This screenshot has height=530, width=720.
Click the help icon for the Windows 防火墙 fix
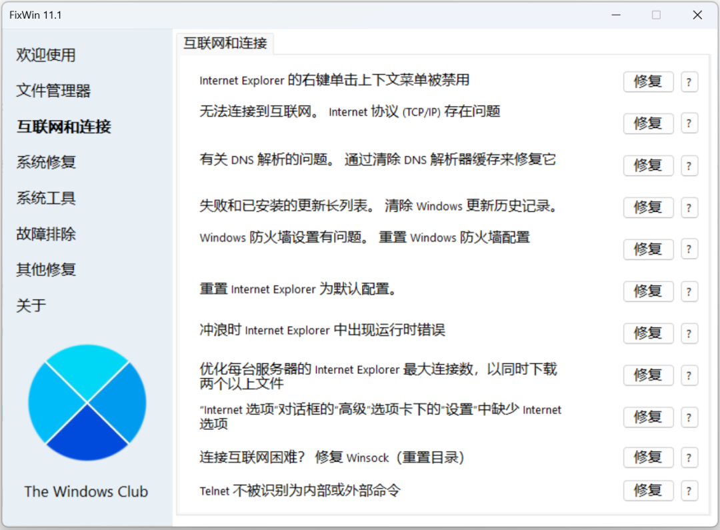(689, 249)
